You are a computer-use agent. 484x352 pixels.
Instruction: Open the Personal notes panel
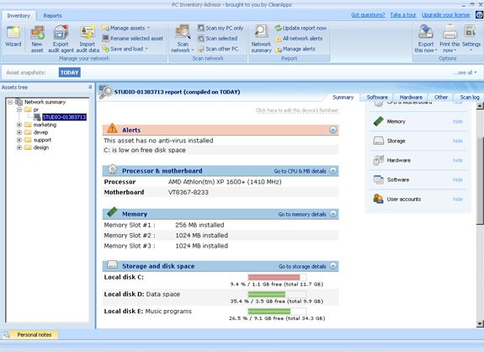[30, 334]
